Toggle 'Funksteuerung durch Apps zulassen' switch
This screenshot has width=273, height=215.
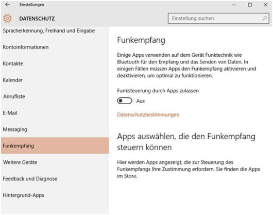(x=125, y=101)
